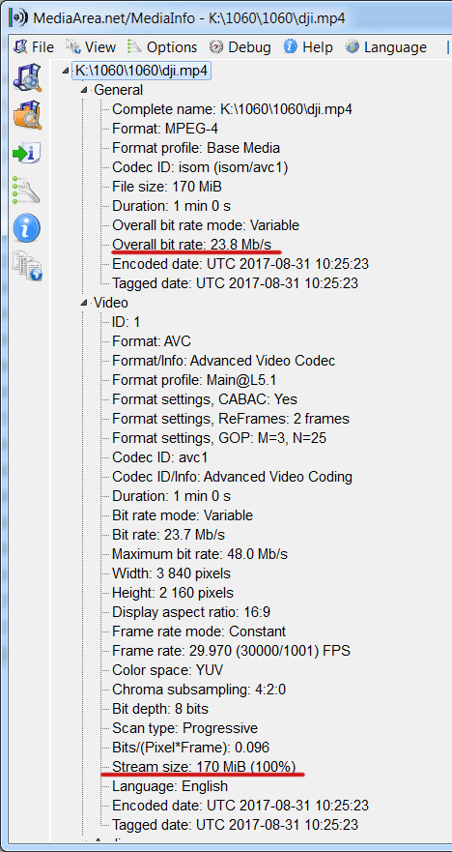Click the globe icon beside Language

click(353, 46)
